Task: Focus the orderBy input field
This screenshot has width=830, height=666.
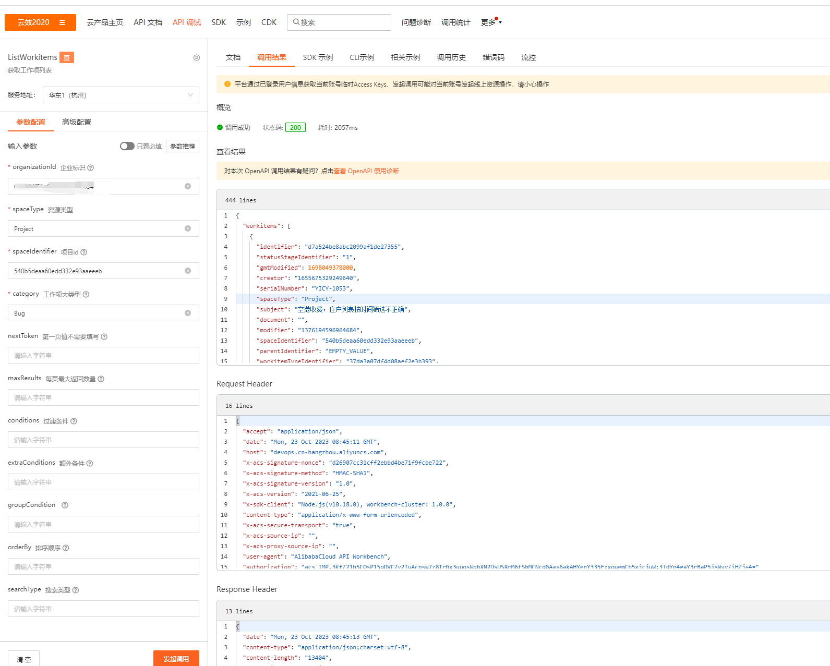Action: point(103,566)
